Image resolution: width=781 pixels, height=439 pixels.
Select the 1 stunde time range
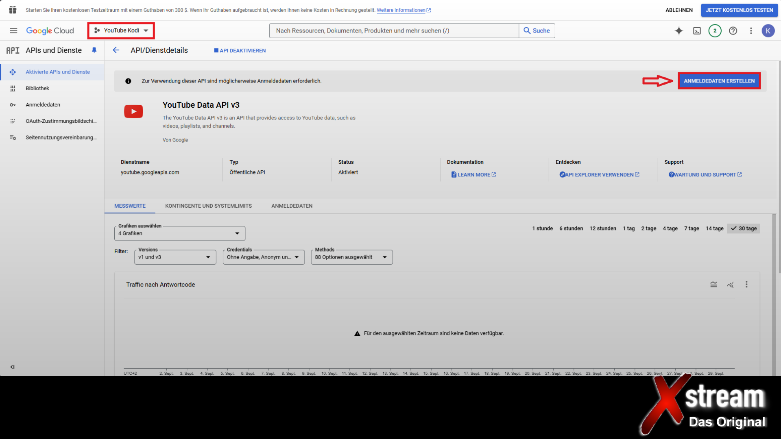pos(542,228)
